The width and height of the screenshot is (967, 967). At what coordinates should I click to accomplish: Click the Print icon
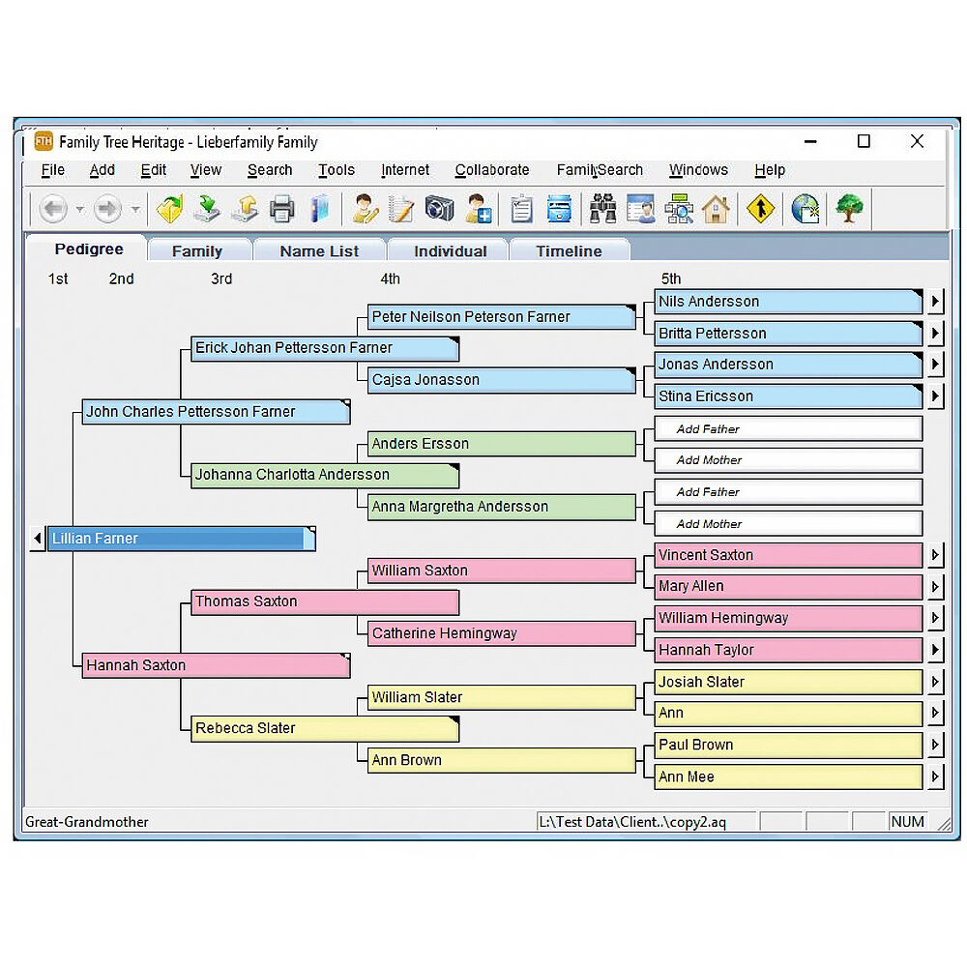coord(281,209)
